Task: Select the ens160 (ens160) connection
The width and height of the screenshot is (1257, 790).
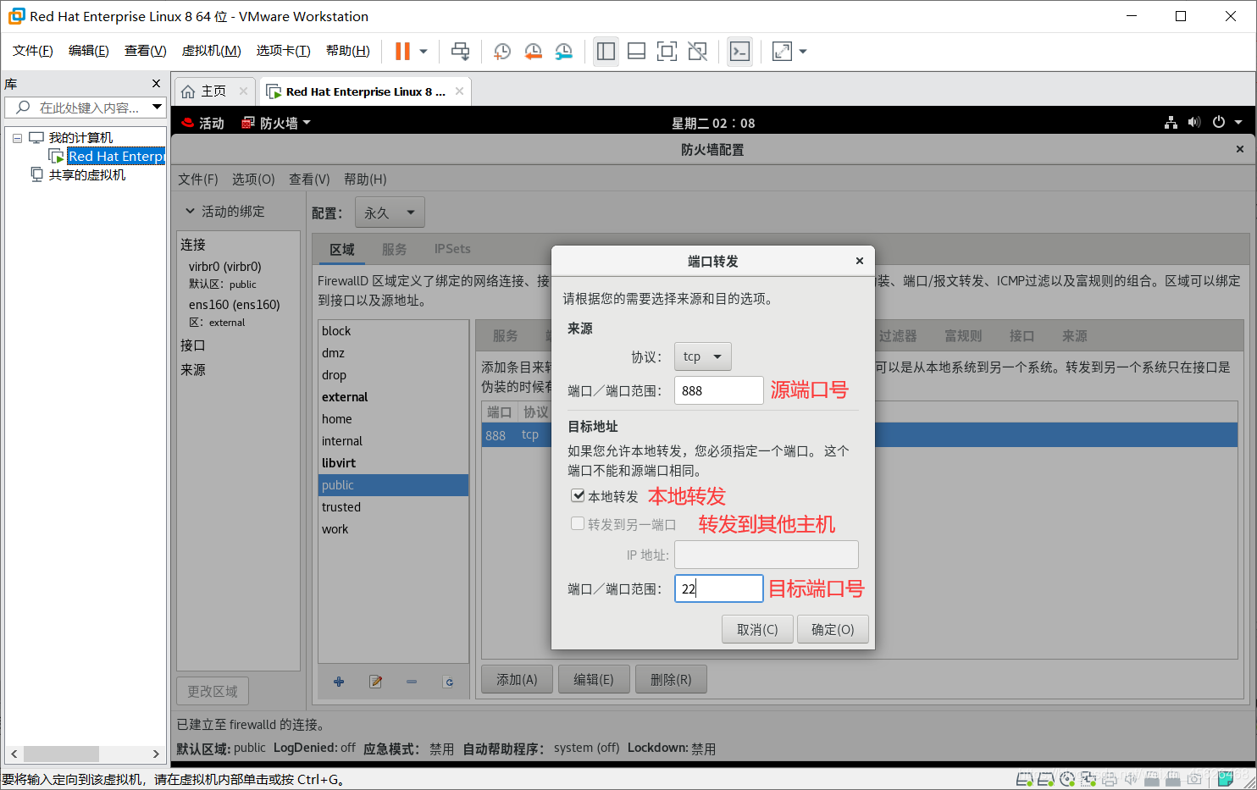Action: click(x=234, y=304)
